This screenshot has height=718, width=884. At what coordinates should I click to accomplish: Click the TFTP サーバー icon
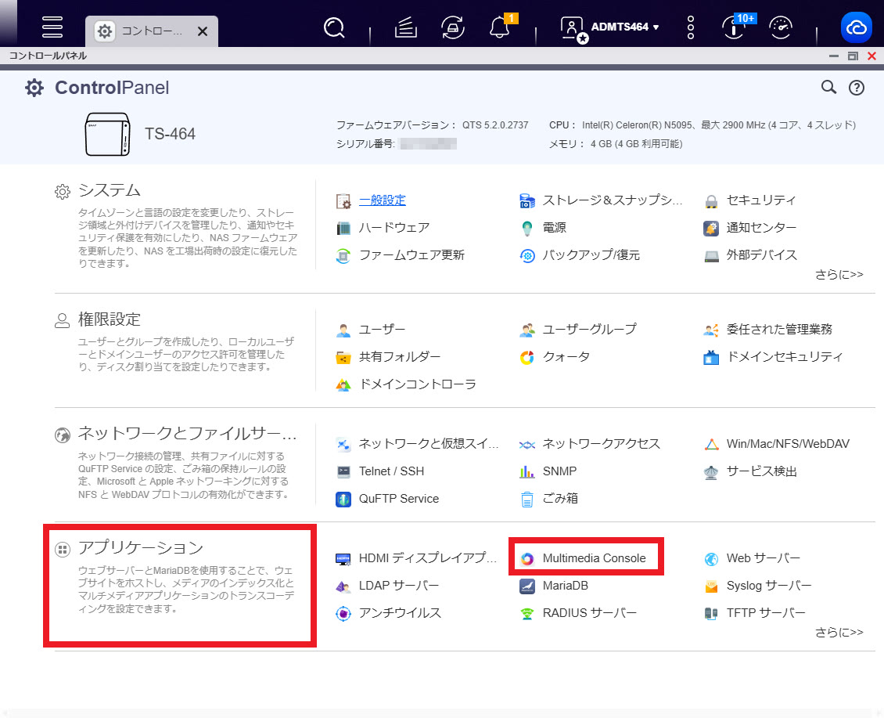(x=711, y=614)
